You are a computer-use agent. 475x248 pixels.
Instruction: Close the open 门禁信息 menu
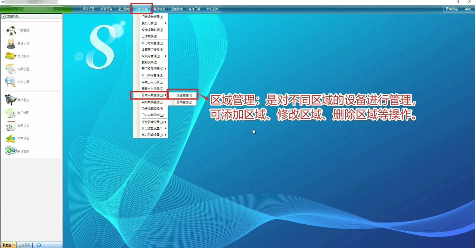coord(142,9)
